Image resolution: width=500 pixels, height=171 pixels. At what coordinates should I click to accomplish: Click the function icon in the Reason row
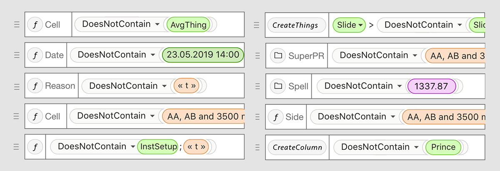click(x=35, y=86)
